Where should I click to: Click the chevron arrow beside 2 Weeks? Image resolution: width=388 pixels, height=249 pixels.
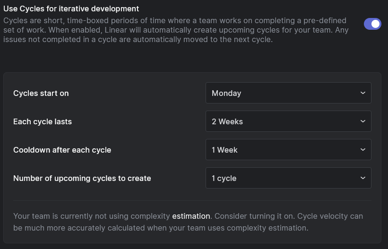click(x=363, y=121)
